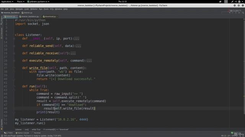The width and height of the screenshot is (245, 137).
Task: Click while True in the code breadcrumbs
Action: pos(36,129)
